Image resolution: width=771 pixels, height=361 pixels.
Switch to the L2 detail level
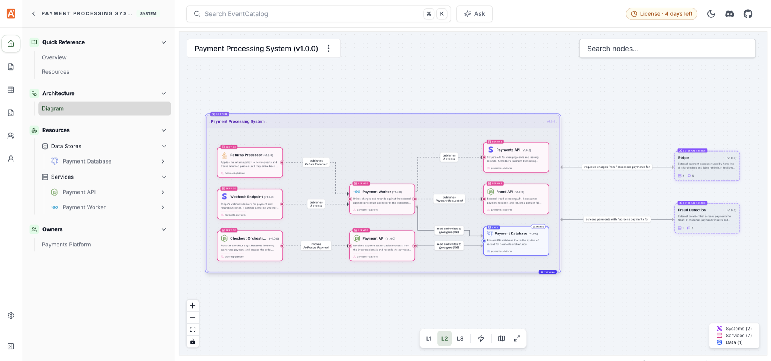(x=444, y=339)
